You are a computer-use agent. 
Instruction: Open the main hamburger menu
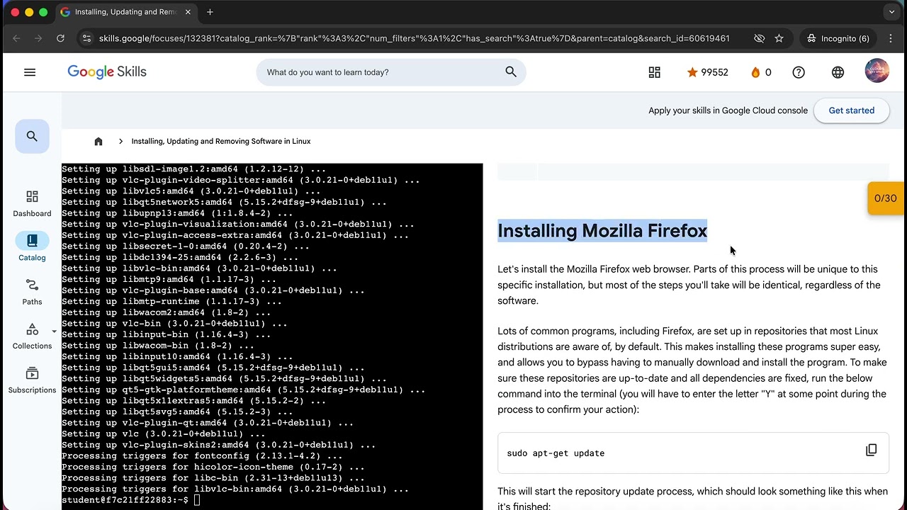30,72
